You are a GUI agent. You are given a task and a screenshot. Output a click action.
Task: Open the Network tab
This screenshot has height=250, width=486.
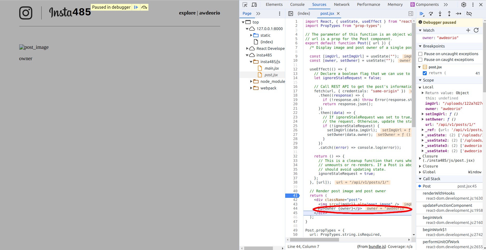click(342, 4)
